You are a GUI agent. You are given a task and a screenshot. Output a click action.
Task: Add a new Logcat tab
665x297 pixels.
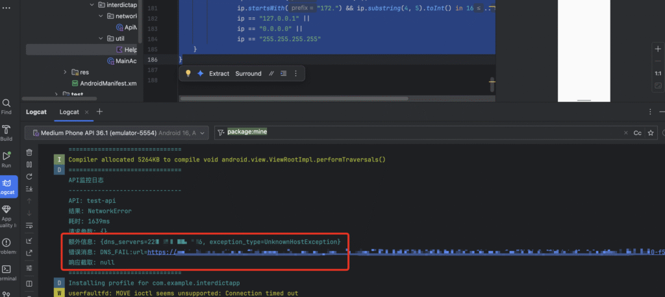99,112
